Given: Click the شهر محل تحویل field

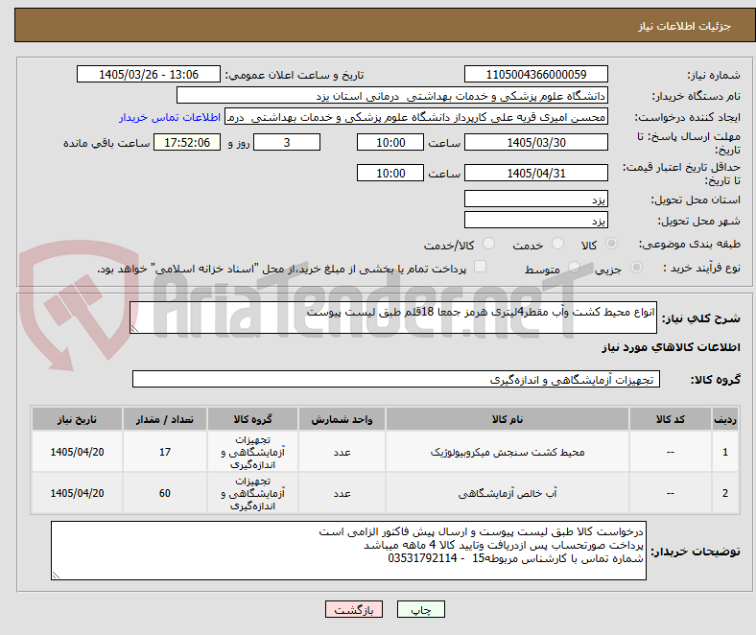Looking at the screenshot, I should 535,220.
